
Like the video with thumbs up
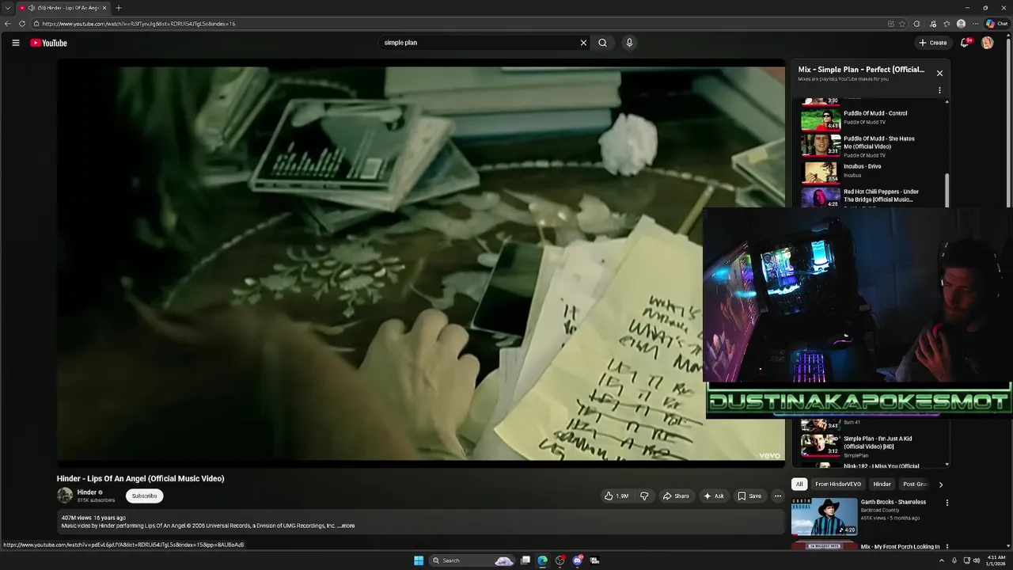coord(617,496)
